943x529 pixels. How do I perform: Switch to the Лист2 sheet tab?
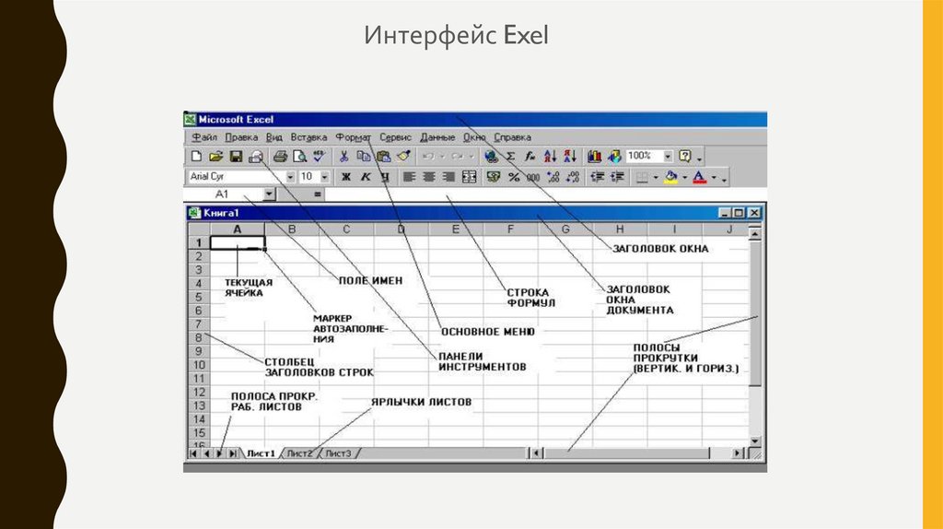pos(299,453)
